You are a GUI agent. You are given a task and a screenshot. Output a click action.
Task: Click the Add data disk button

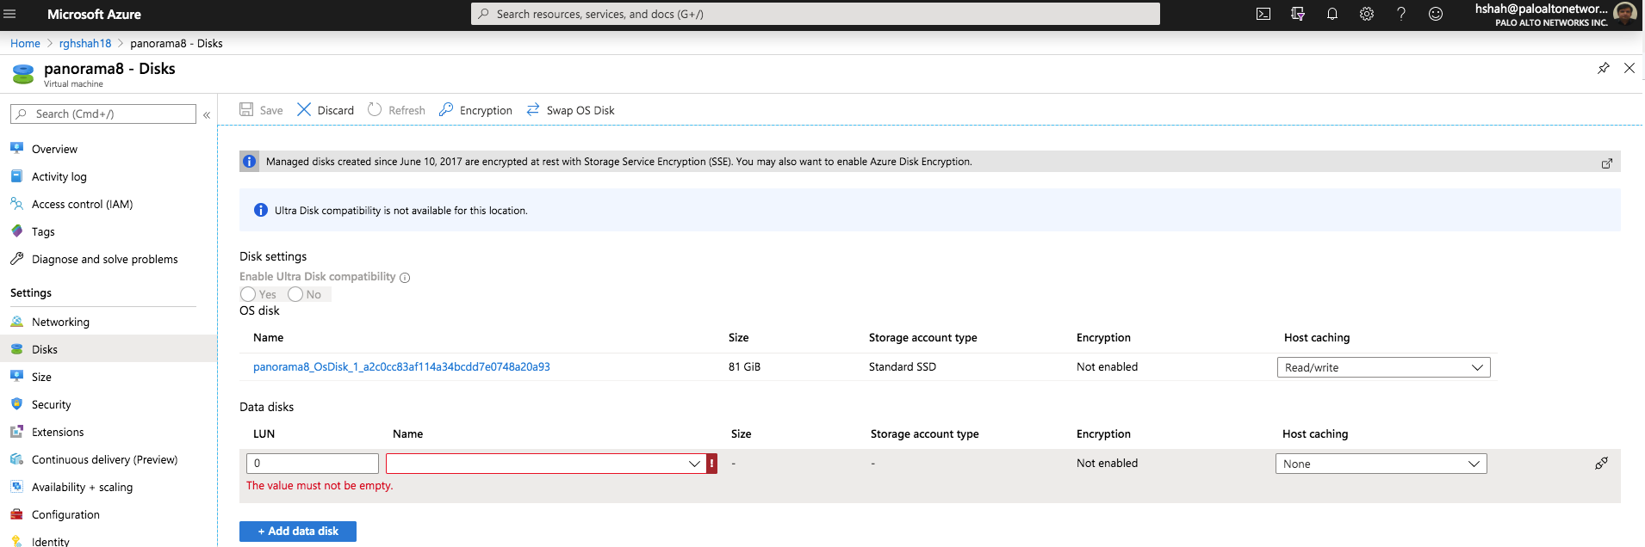click(x=298, y=532)
